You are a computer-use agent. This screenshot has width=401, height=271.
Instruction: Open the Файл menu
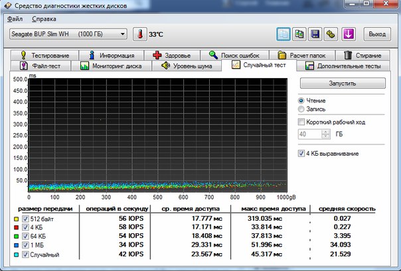[x=15, y=20]
